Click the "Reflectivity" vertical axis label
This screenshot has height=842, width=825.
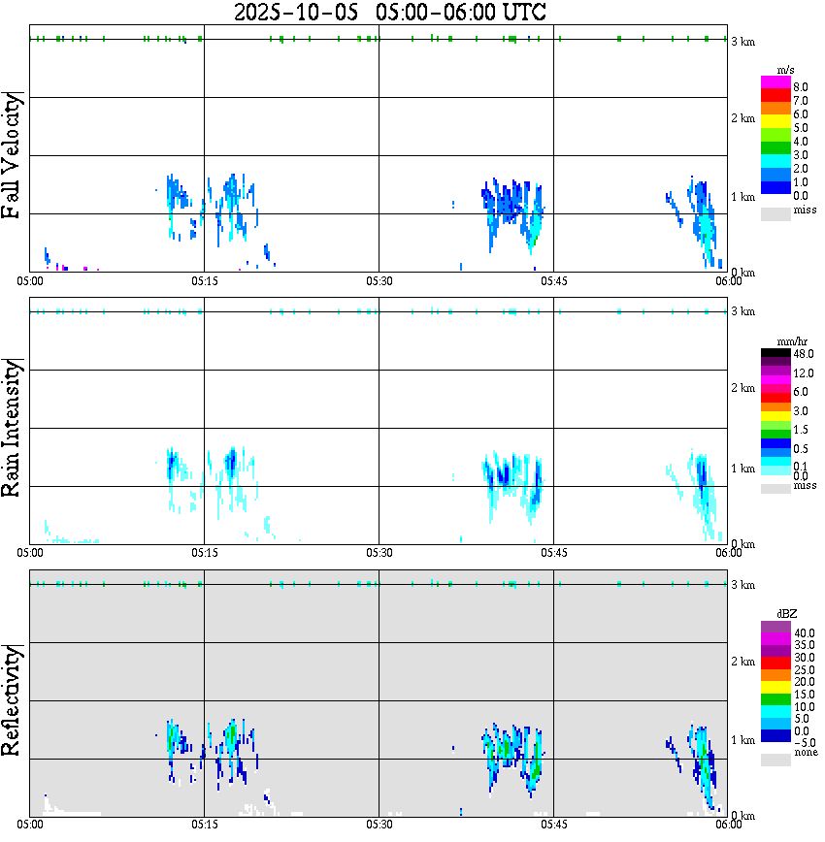12,700
